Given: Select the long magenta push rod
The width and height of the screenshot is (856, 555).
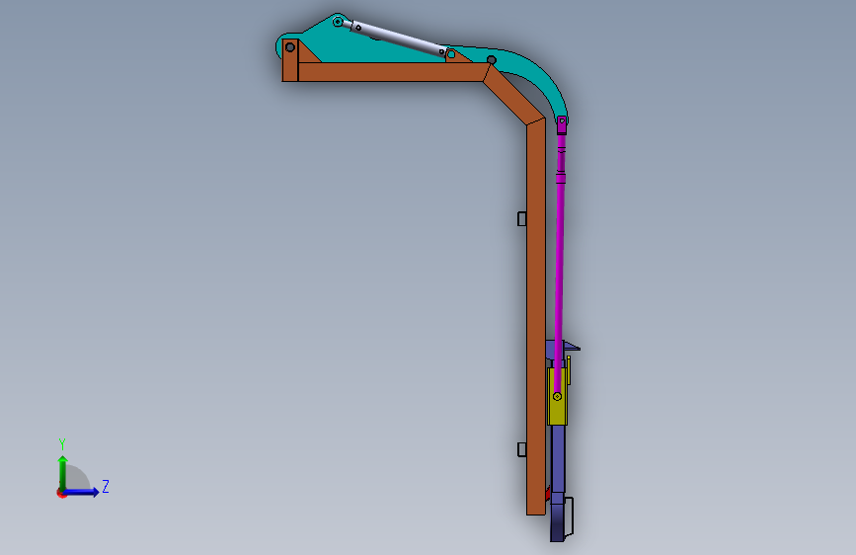Looking at the screenshot, I should click(560, 263).
